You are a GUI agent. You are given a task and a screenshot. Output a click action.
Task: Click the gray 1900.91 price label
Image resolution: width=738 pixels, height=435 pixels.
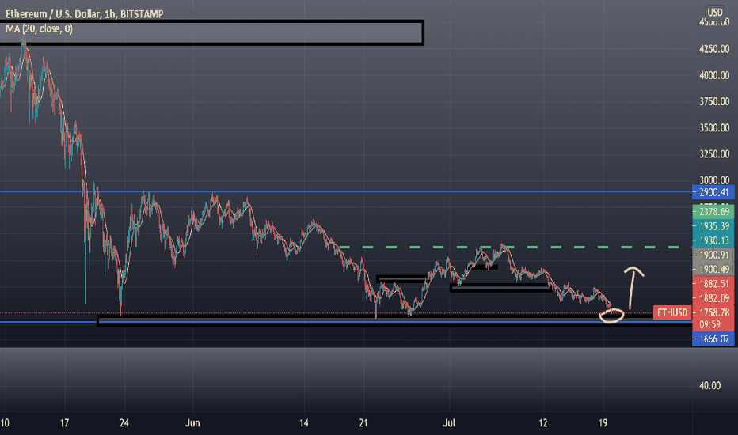pyautogui.click(x=713, y=255)
